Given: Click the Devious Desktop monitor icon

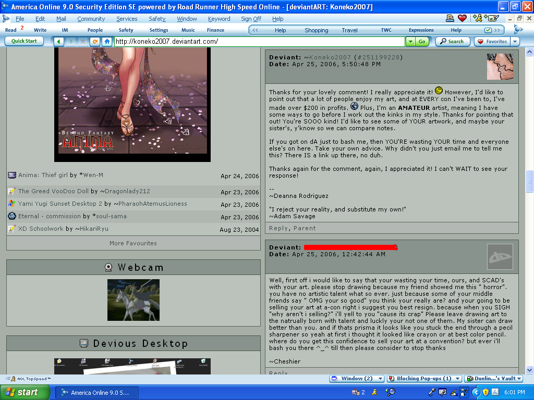Looking at the screenshot, I should click(84, 343).
